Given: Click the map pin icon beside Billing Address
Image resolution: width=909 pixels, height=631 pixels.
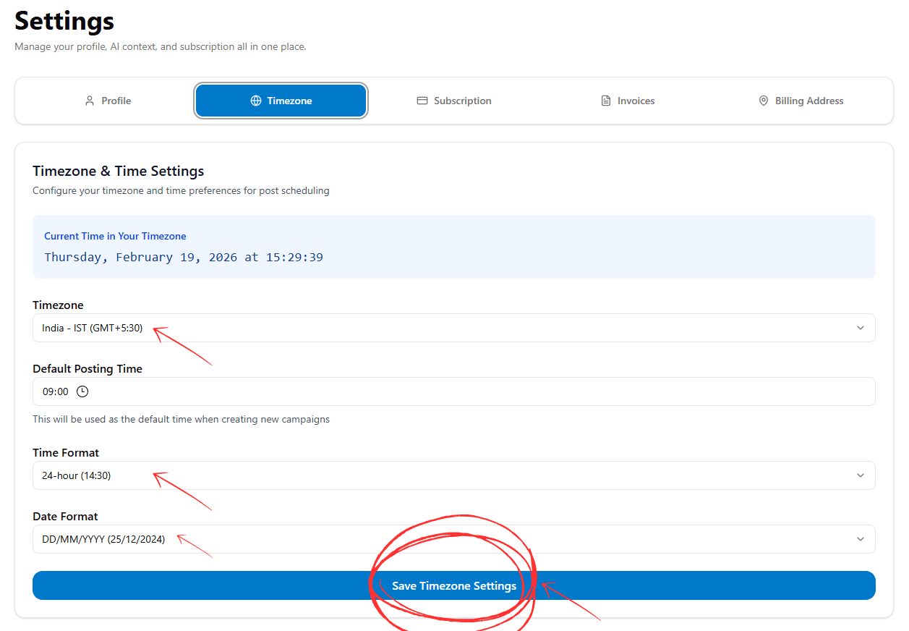Looking at the screenshot, I should (x=764, y=101).
